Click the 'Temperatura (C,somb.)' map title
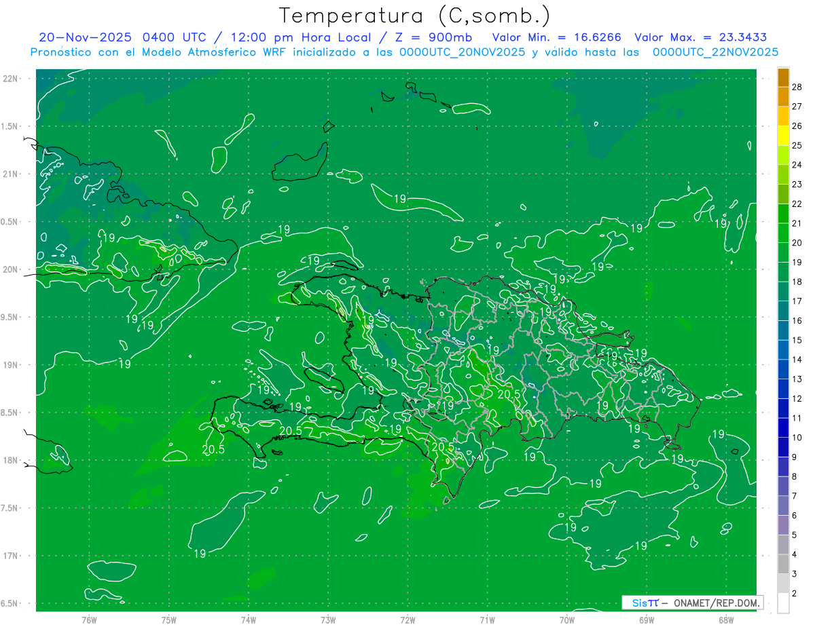Image resolution: width=815 pixels, height=629 pixels. [x=415, y=16]
